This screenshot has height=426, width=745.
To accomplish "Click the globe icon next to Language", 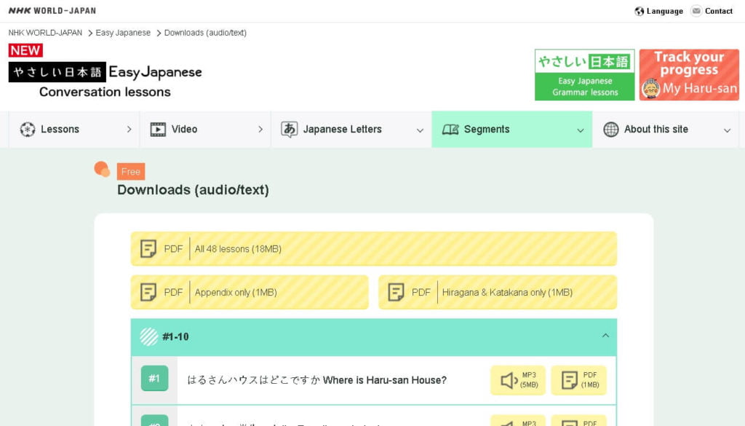I will 640,11.
